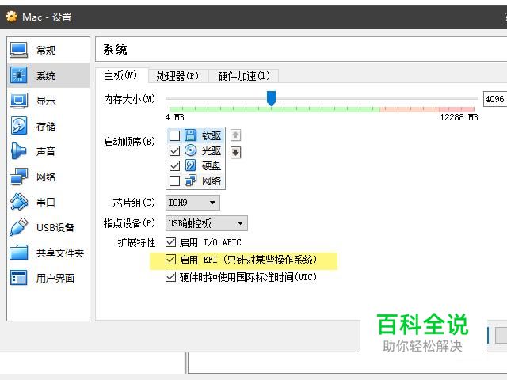Open the 存储 (Storage) disk icon
This screenshot has height=380, width=507.
pyautogui.click(x=18, y=125)
